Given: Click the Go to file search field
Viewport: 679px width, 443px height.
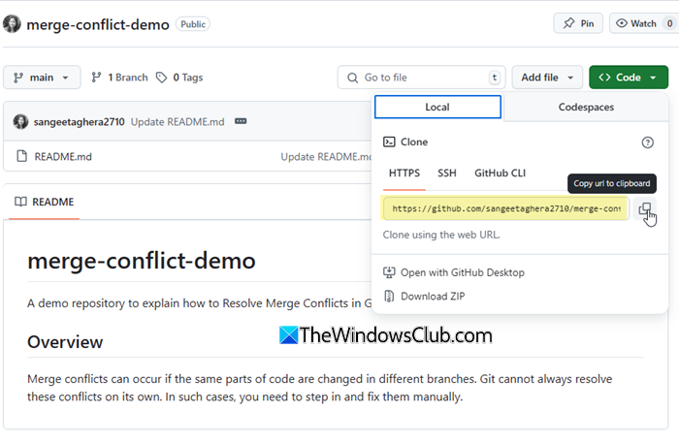Looking at the screenshot, I should point(421,78).
